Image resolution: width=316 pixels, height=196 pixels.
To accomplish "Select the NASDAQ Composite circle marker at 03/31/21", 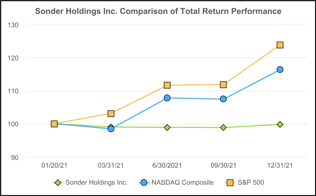I will point(111,129).
